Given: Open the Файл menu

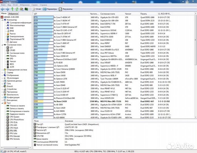Looking at the screenshot, I should [x=3, y=5].
